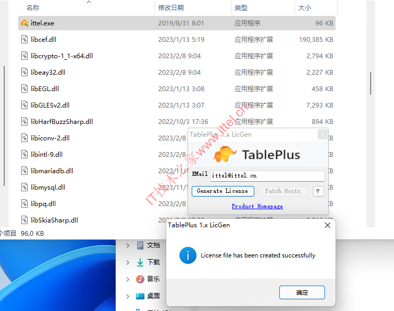Click the blue information icon in dialog
Screen dimensions: 394x311
[187, 255]
